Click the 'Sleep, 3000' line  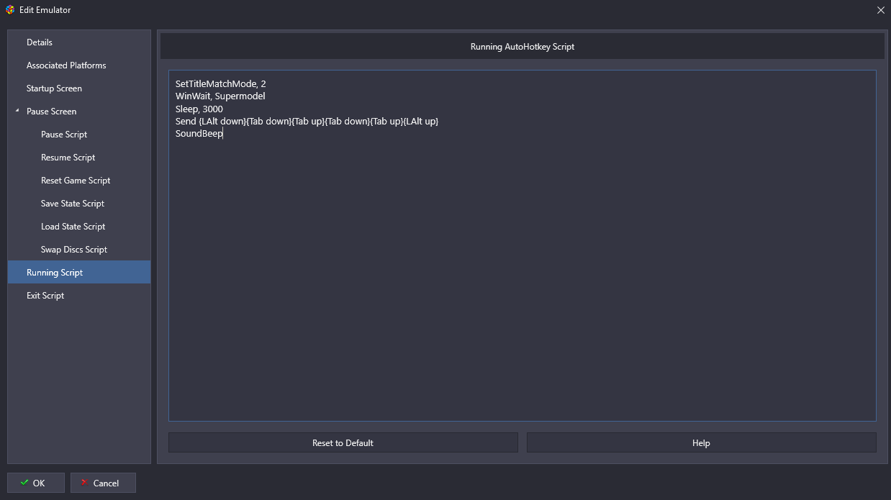point(199,109)
